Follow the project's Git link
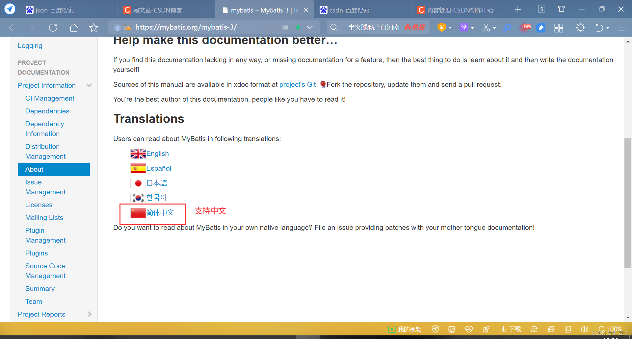The height and width of the screenshot is (339, 632). click(x=298, y=85)
